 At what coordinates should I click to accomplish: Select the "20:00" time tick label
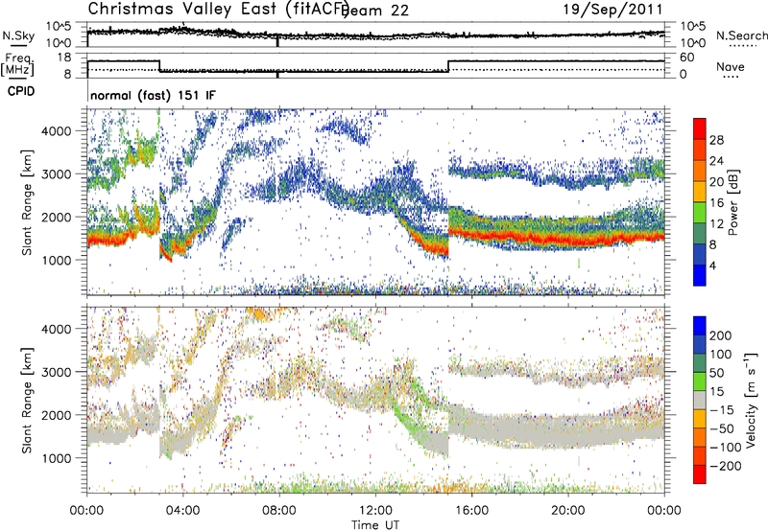tap(568, 511)
